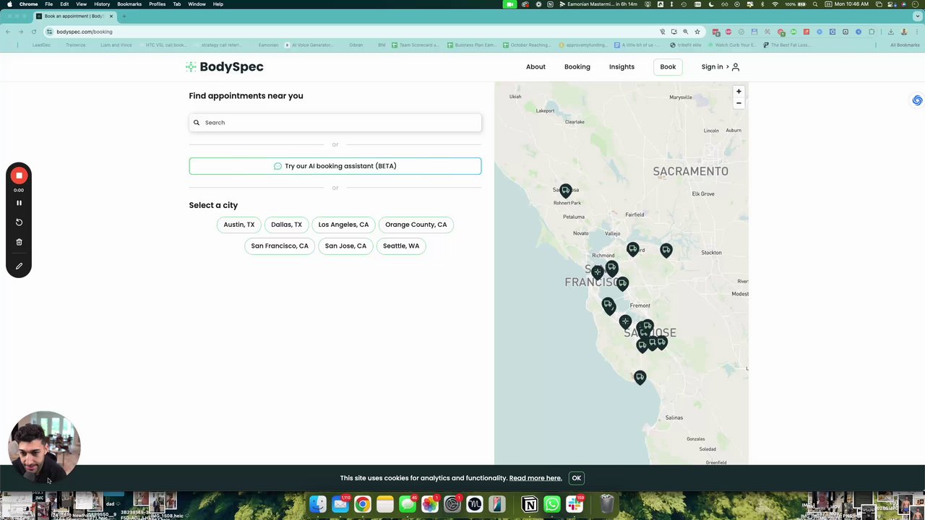Zoom in on the map
This screenshot has height=520, width=925.
(x=739, y=92)
